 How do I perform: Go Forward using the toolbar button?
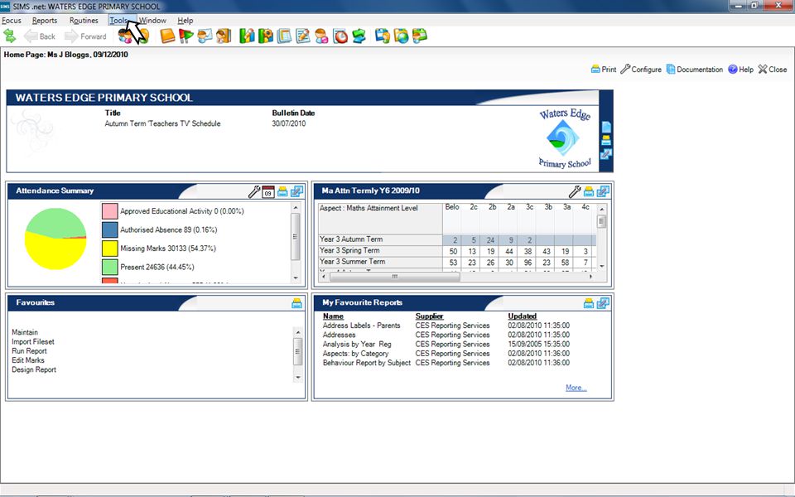point(85,36)
